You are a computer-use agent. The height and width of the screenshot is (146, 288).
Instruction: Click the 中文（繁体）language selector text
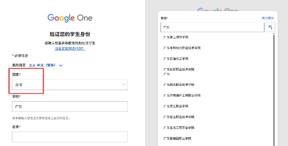[x=46, y=65]
